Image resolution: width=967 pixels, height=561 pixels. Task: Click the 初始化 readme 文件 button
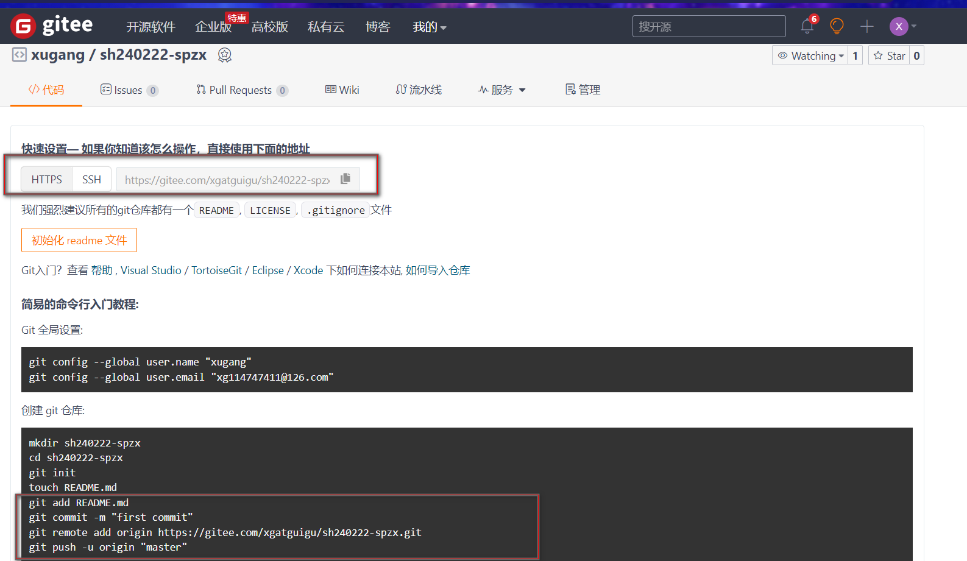79,240
